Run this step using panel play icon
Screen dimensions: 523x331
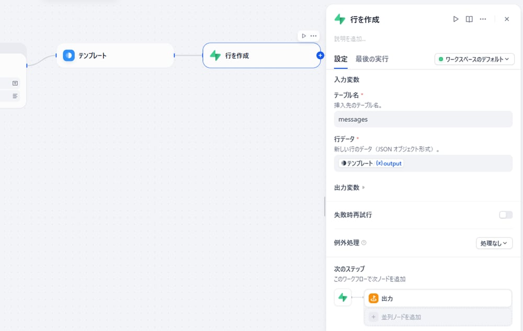point(456,19)
